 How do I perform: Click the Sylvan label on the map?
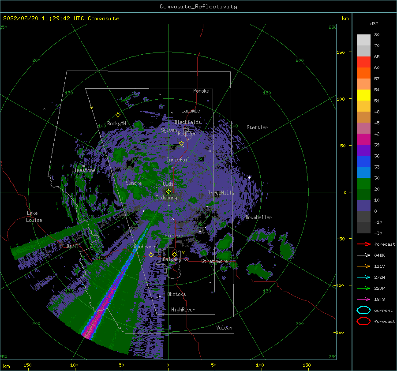click(x=169, y=130)
